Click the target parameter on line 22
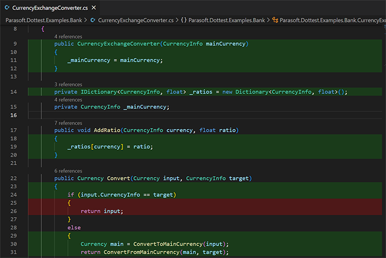Screen dimensions: 386x258 pyautogui.click(x=239, y=178)
